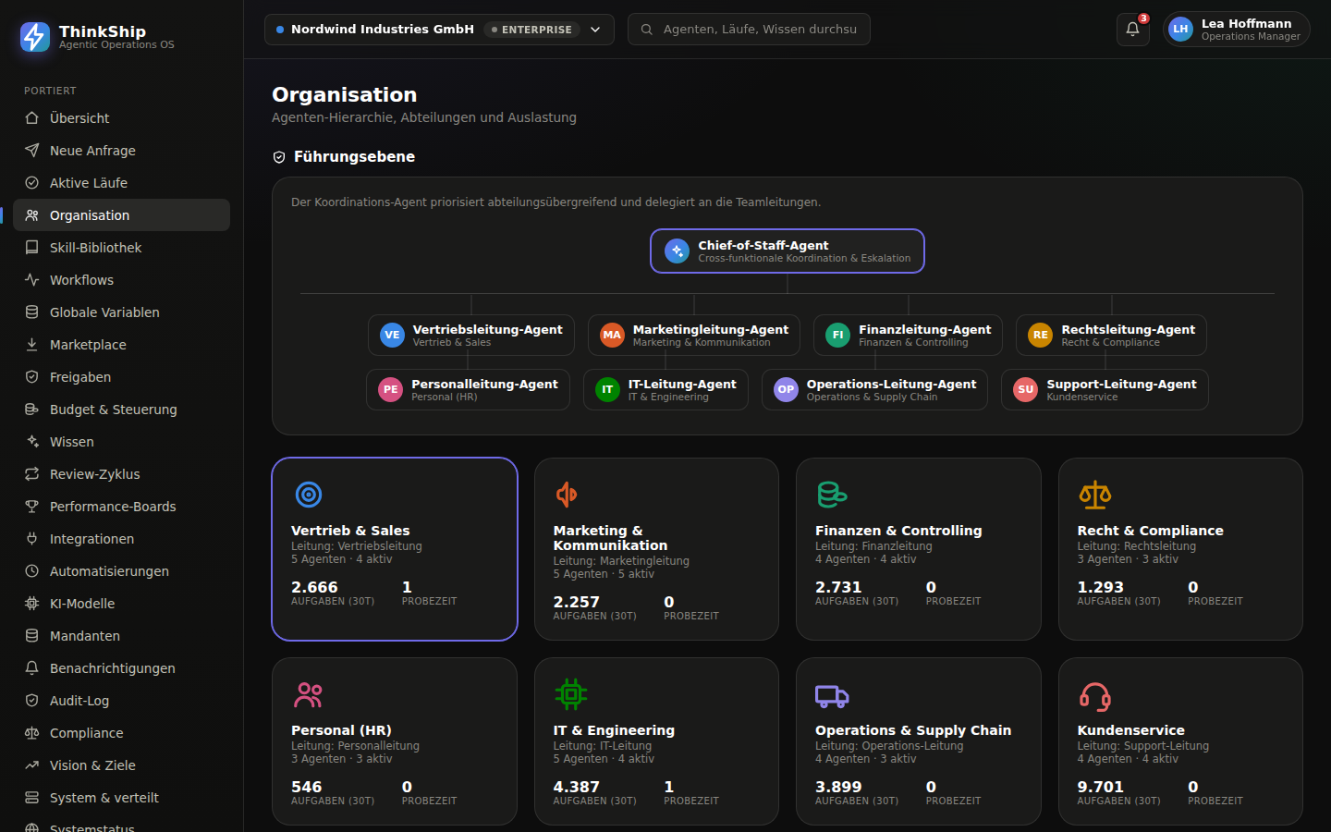
Task: Open Budget & Steuerung sidebar item
Action: click(x=122, y=410)
